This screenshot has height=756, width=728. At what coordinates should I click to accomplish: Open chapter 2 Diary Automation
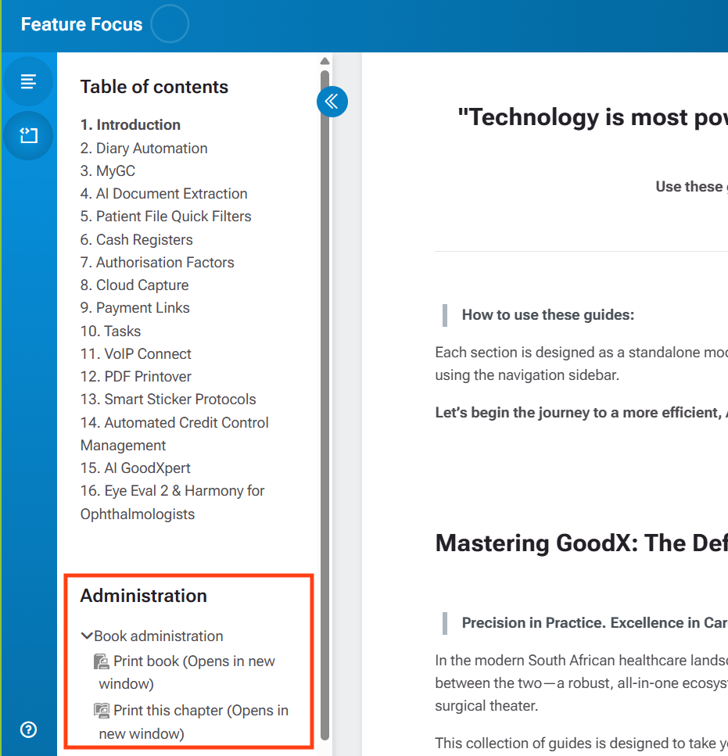pos(144,148)
